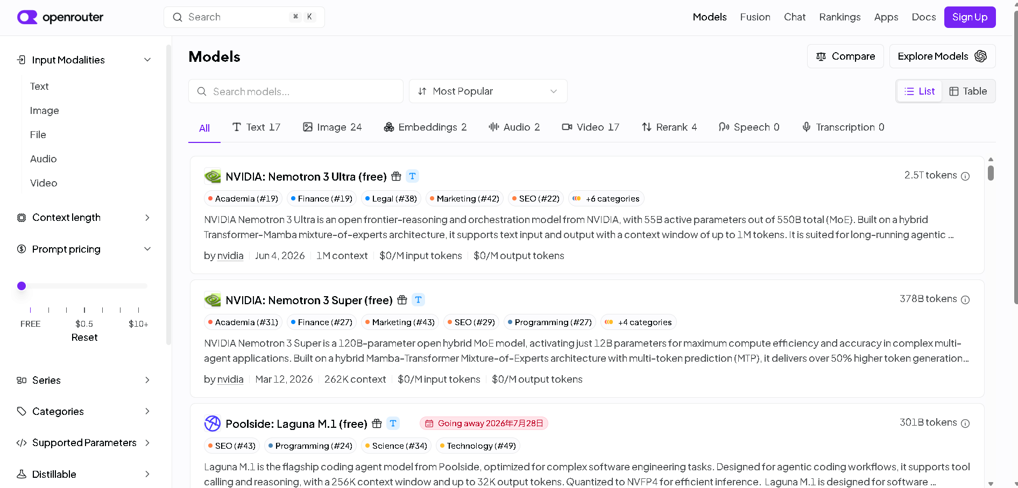Screen dimensions: 1018x488
Task: Click the Distillable flask icon
Action: [22, 474]
